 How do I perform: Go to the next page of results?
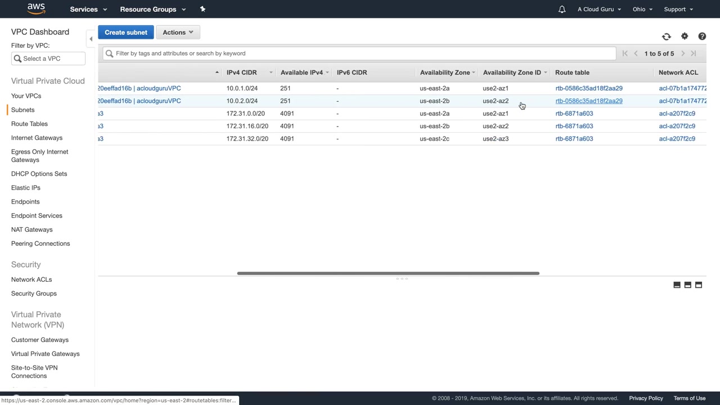tap(683, 53)
